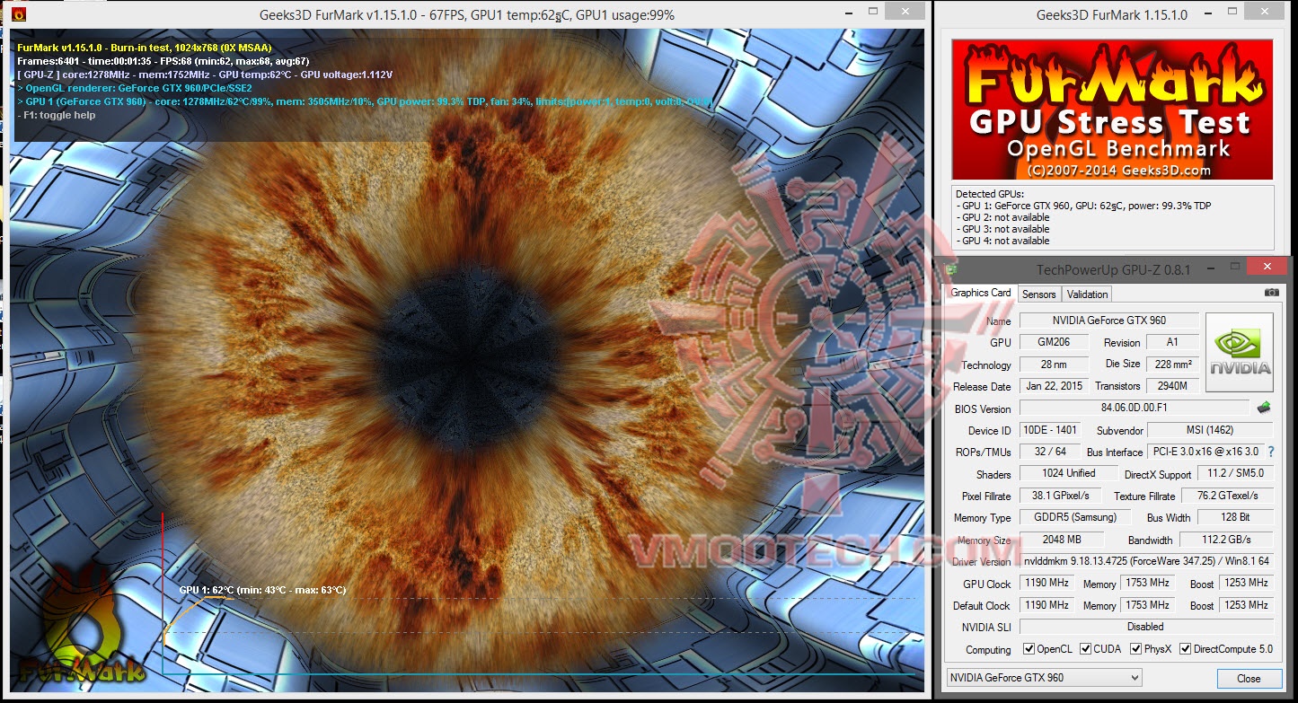Switch to the Sensors tab
The width and height of the screenshot is (1298, 703).
tap(1039, 294)
